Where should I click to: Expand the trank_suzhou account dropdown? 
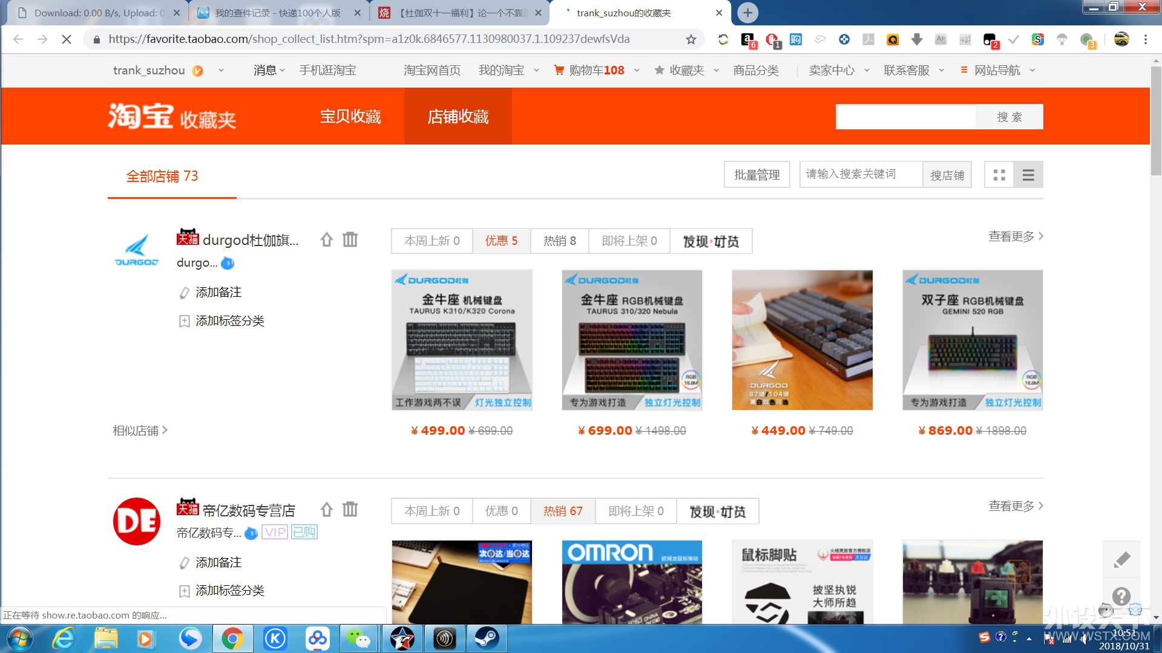click(221, 71)
